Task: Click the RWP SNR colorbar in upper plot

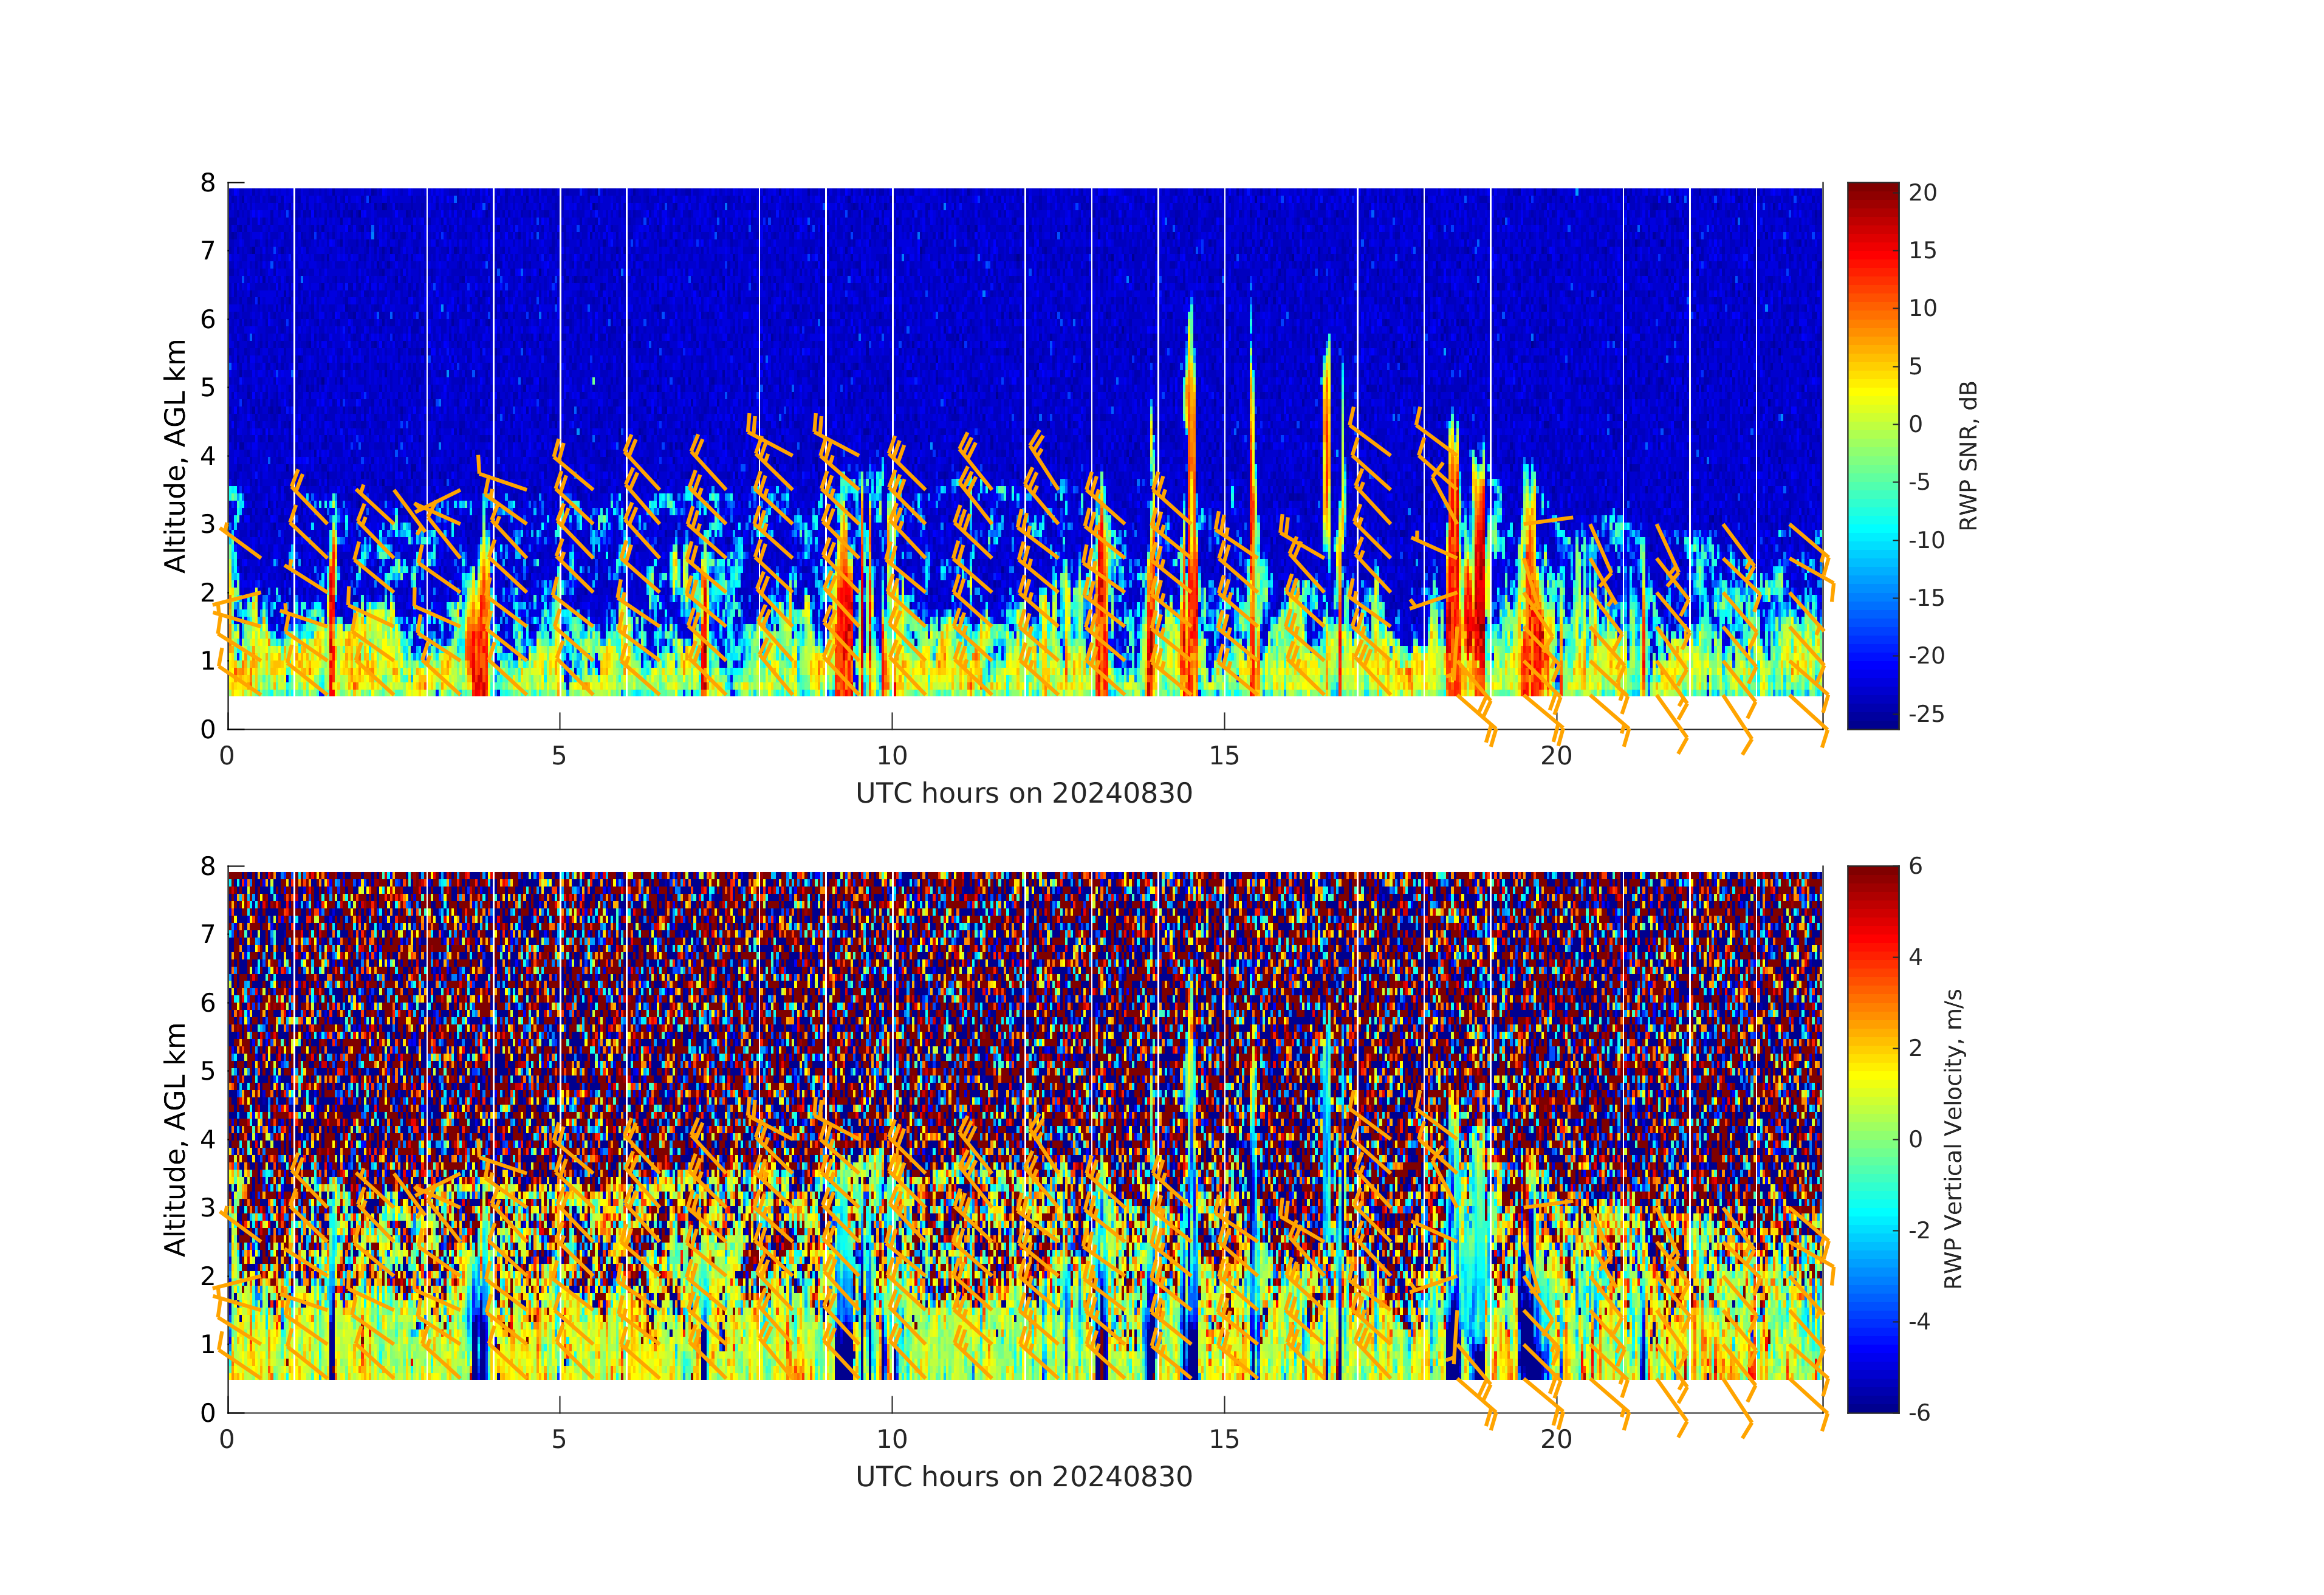Action: pos(1872,455)
